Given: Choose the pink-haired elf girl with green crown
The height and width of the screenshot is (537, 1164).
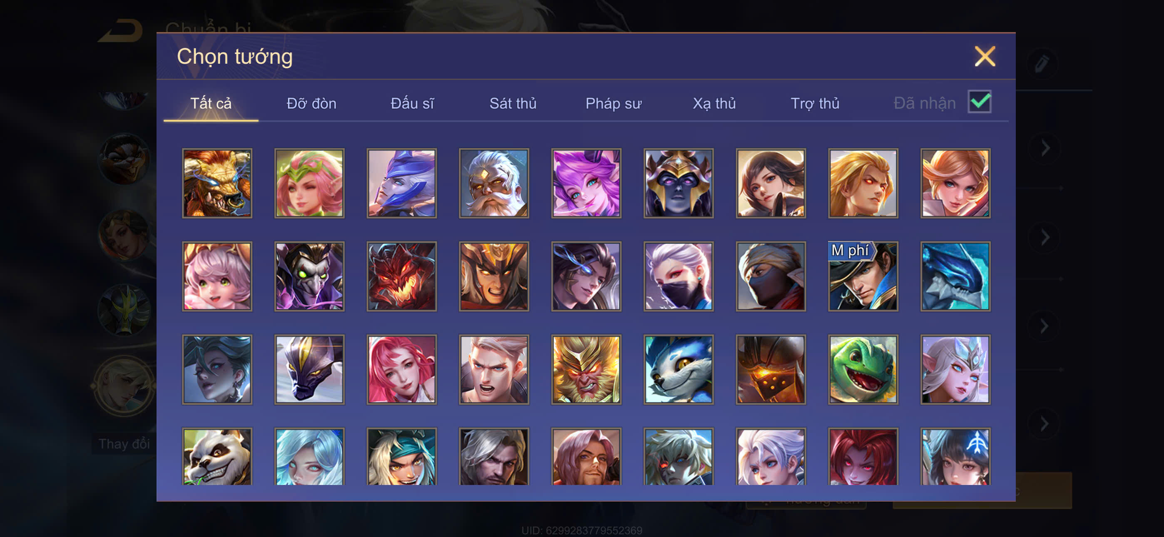Looking at the screenshot, I should click(310, 183).
